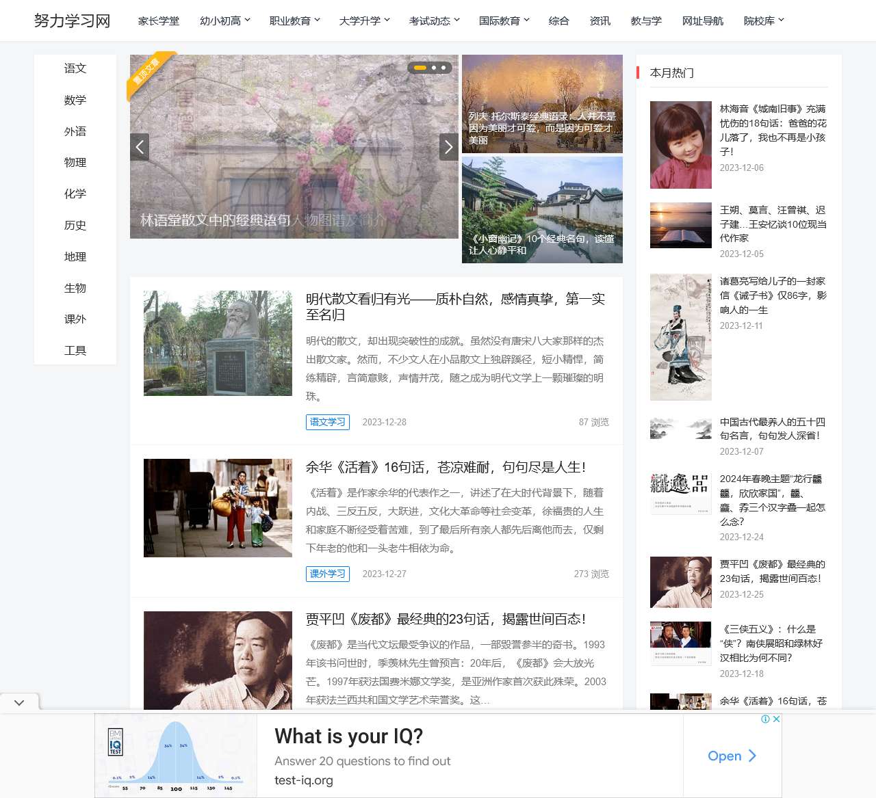The image size is (876, 798).
Task: Expand 职业教育 dropdown menu
Action: coord(295,21)
